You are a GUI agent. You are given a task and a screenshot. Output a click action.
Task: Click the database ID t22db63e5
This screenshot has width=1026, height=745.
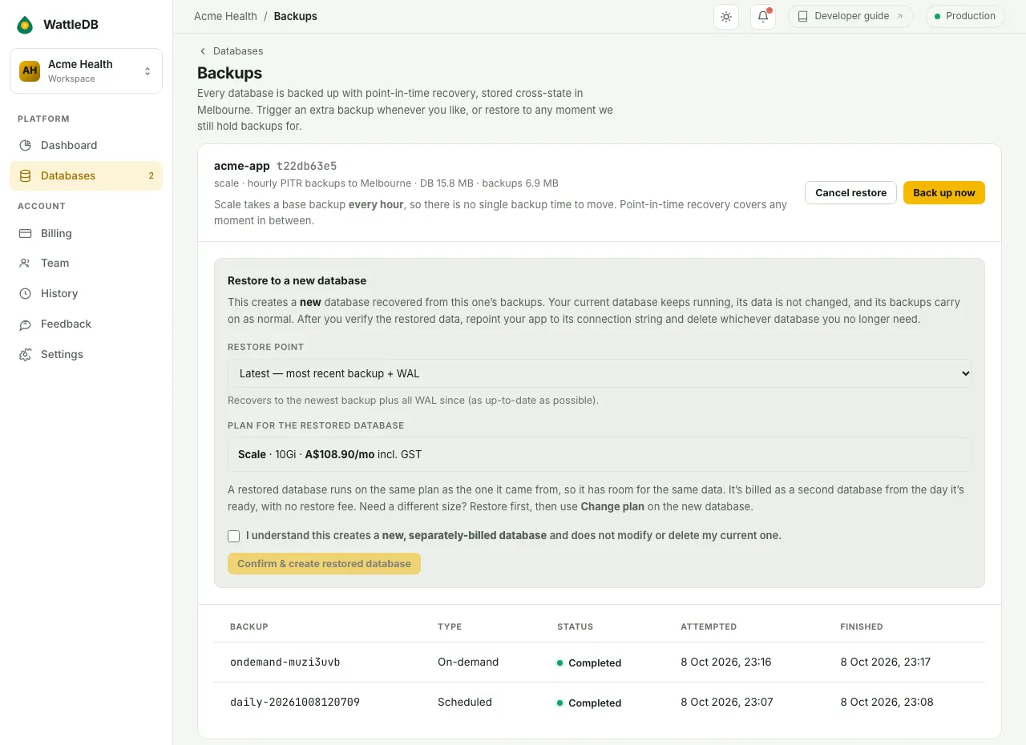pyautogui.click(x=306, y=167)
